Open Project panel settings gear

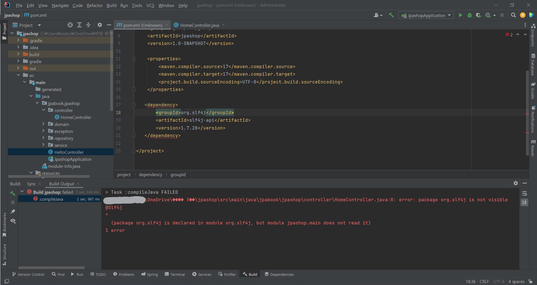tap(100, 25)
